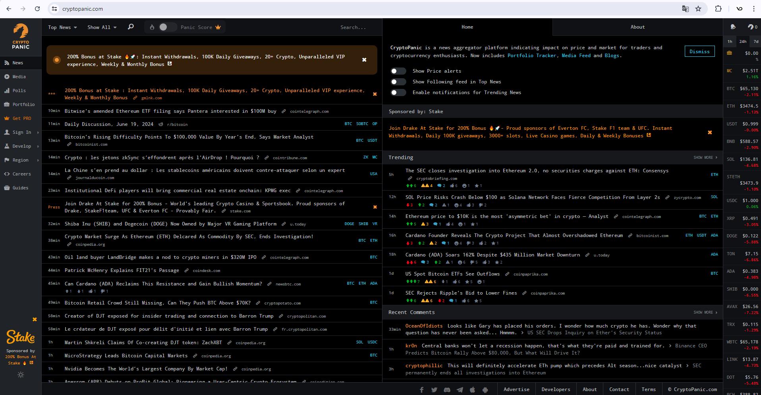Open the Media Feed link
761x395 pixels.
click(576, 56)
